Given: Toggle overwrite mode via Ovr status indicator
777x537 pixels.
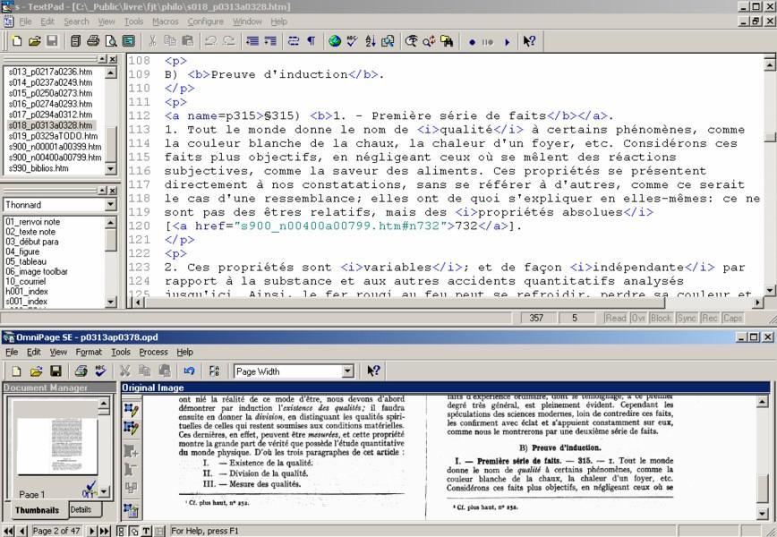Looking at the screenshot, I should (x=638, y=317).
